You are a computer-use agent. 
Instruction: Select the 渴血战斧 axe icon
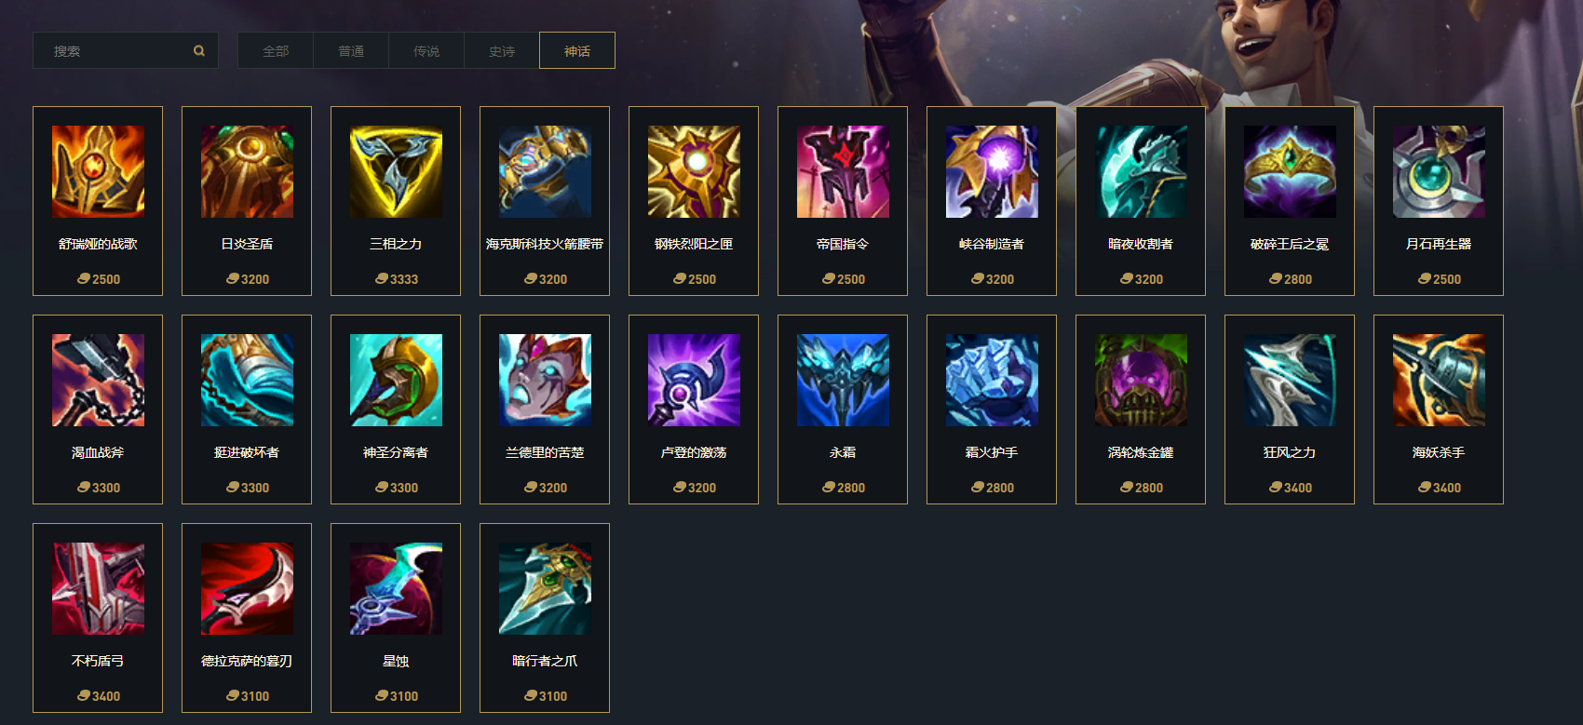(98, 381)
